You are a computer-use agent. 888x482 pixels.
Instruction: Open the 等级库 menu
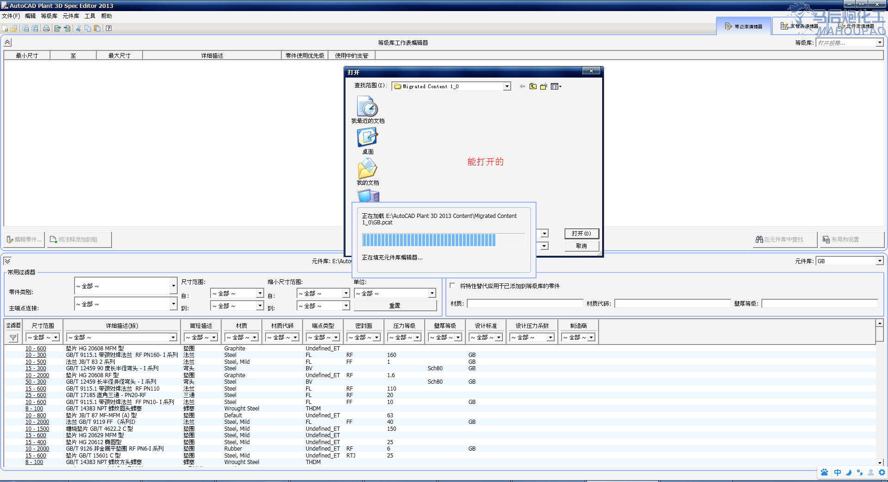coord(49,16)
